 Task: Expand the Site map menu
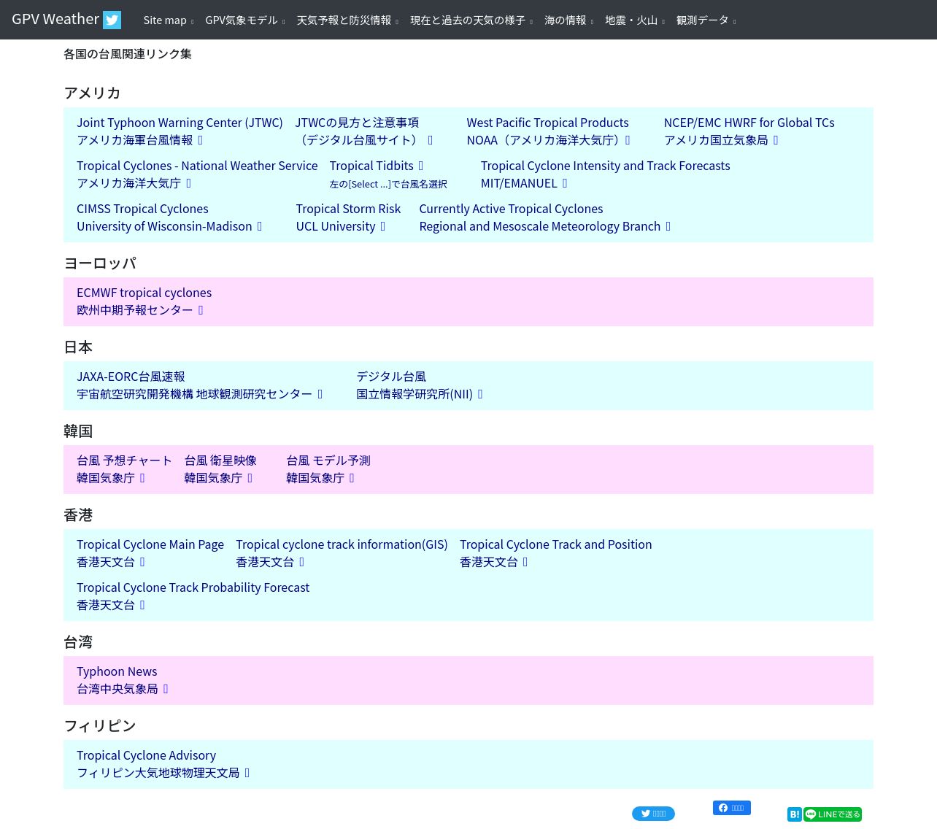169,20
